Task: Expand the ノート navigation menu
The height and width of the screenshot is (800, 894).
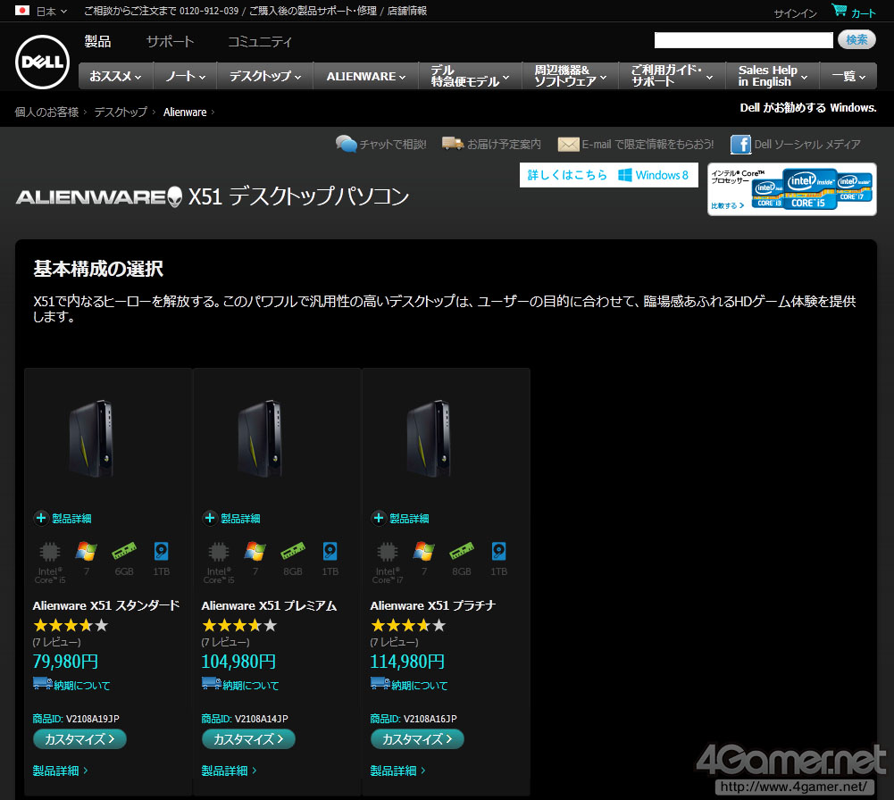Action: 185,77
